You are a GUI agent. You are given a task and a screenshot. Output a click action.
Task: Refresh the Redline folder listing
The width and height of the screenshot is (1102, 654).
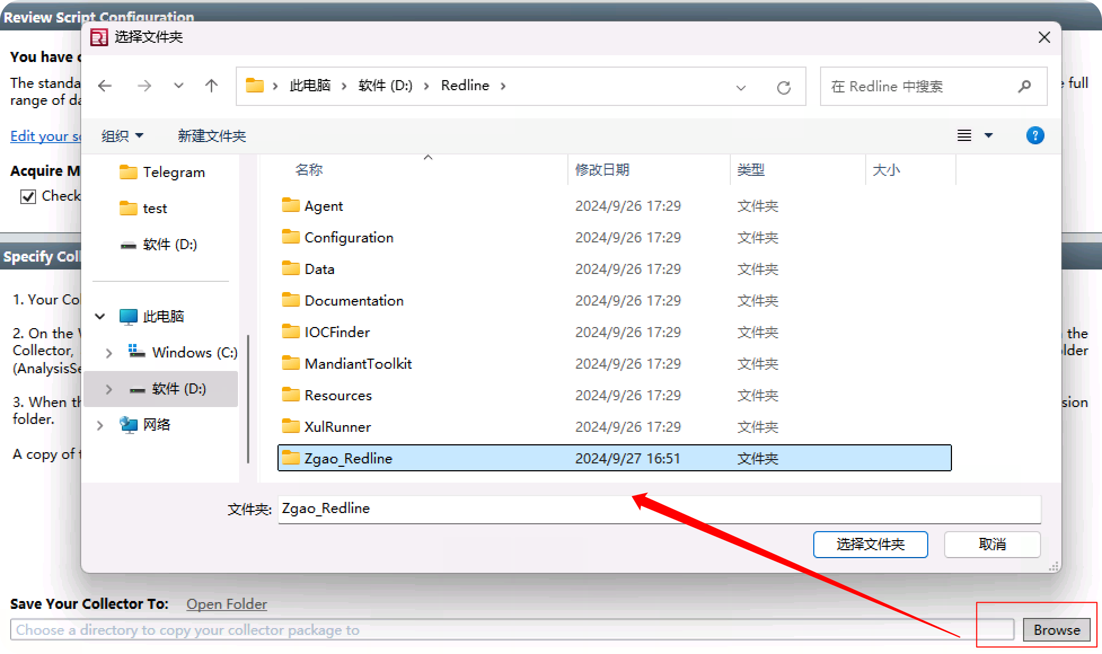[x=784, y=87]
